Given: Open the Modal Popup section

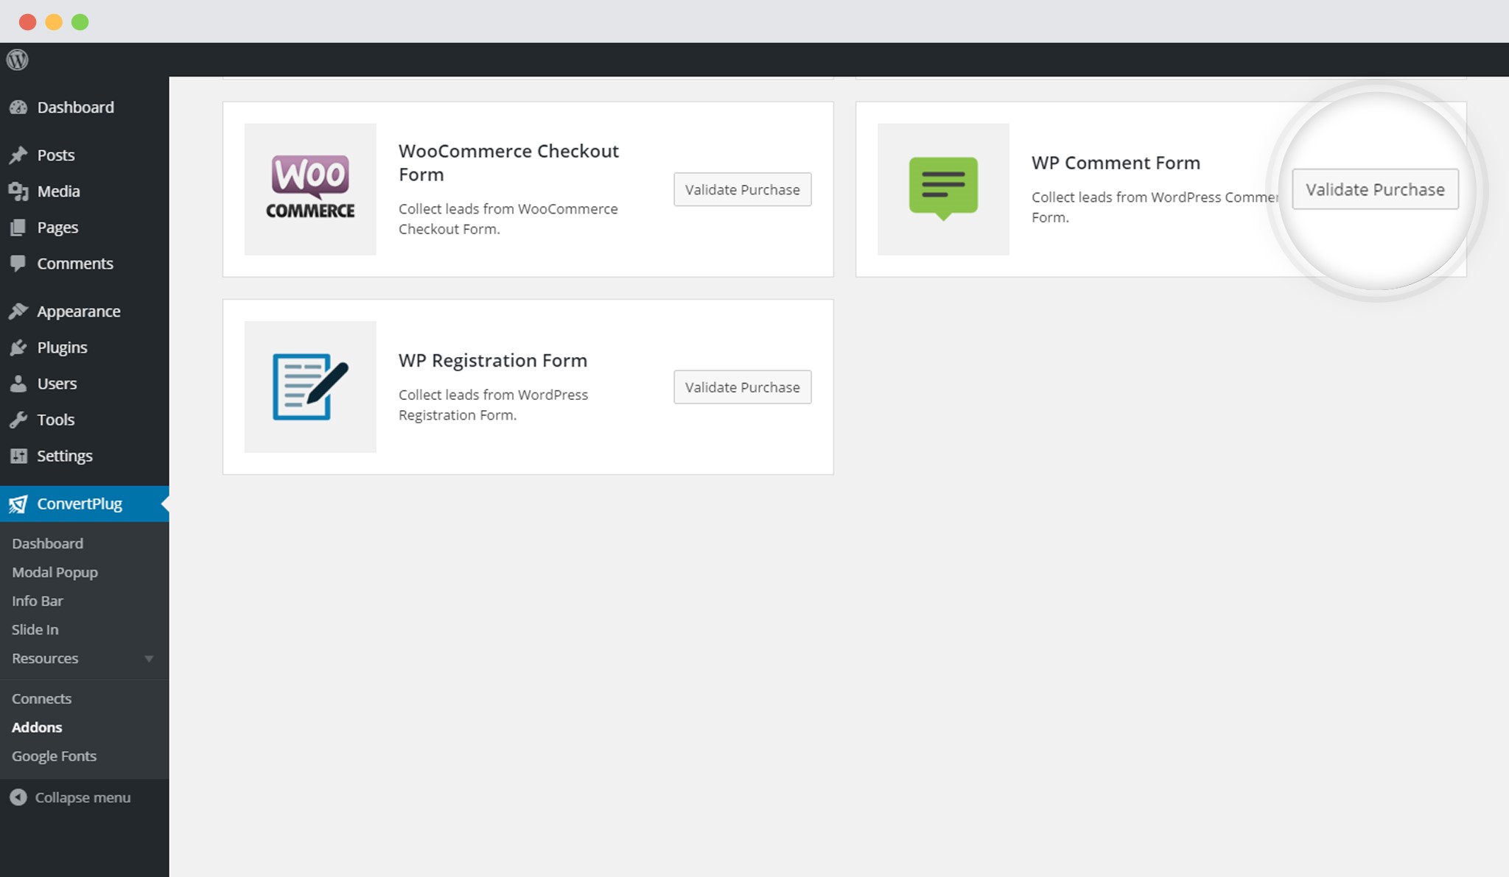Looking at the screenshot, I should click(x=55, y=571).
